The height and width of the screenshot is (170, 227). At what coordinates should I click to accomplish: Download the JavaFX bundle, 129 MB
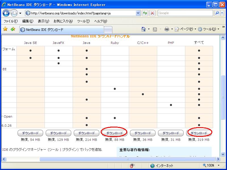(58, 133)
